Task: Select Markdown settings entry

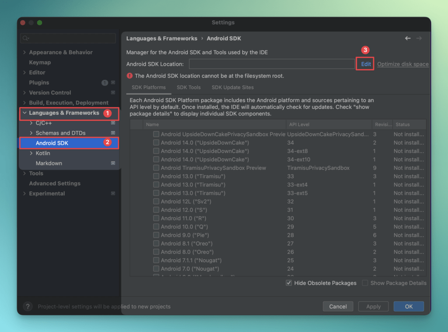Action: 49,163
